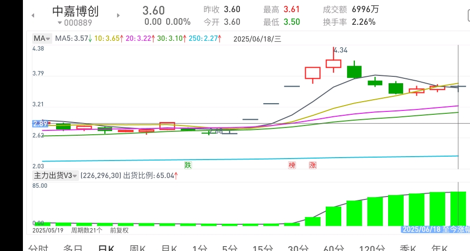
Task: Select the 周K tab
Action: pyautogui.click(x=137, y=248)
